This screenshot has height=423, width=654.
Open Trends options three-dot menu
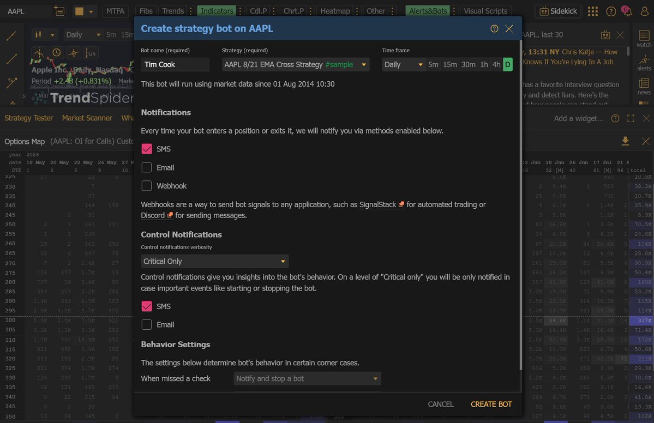coord(191,11)
